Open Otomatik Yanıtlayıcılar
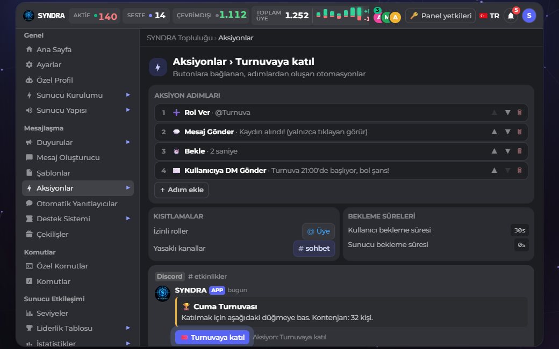559x349 pixels. click(78, 203)
